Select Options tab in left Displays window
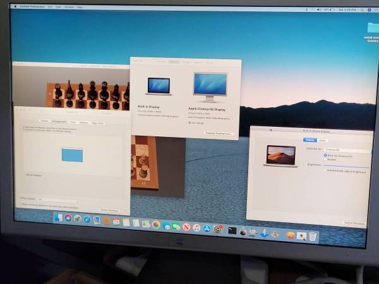The image size is (379, 284). pyautogui.click(x=84, y=122)
